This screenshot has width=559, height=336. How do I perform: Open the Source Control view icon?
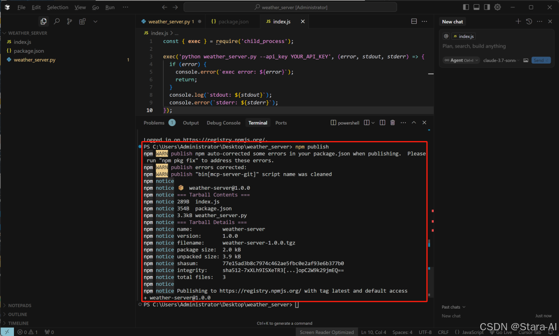(69, 21)
